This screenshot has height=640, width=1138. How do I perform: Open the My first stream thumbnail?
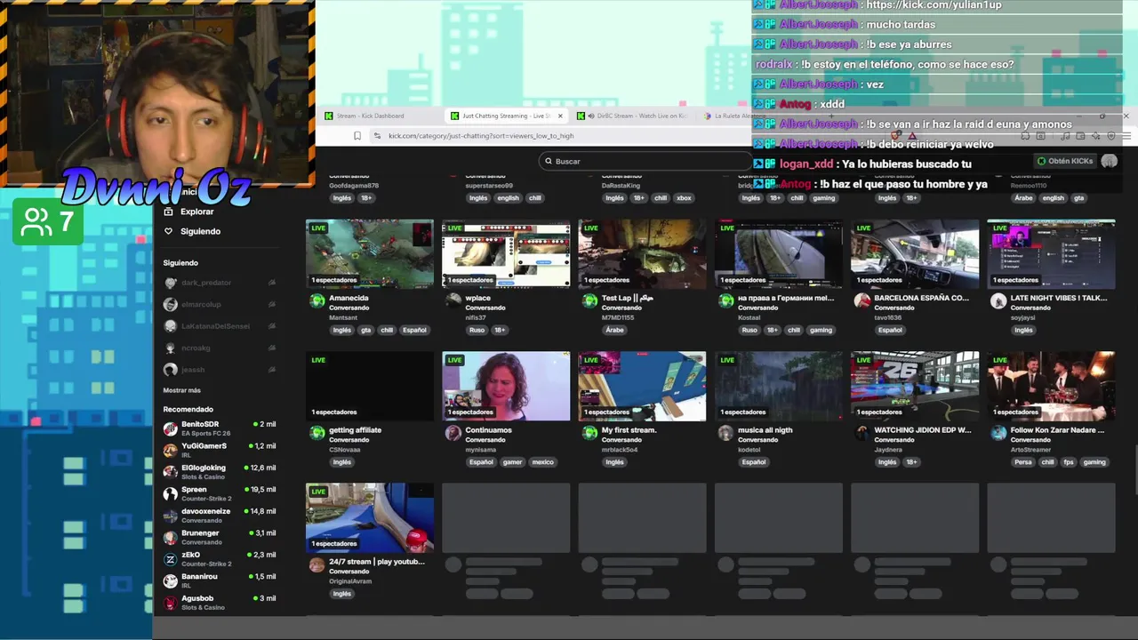tap(642, 386)
